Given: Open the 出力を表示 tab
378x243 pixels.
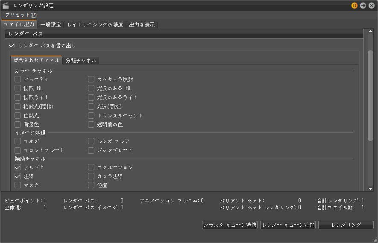Looking at the screenshot, I should pos(142,25).
